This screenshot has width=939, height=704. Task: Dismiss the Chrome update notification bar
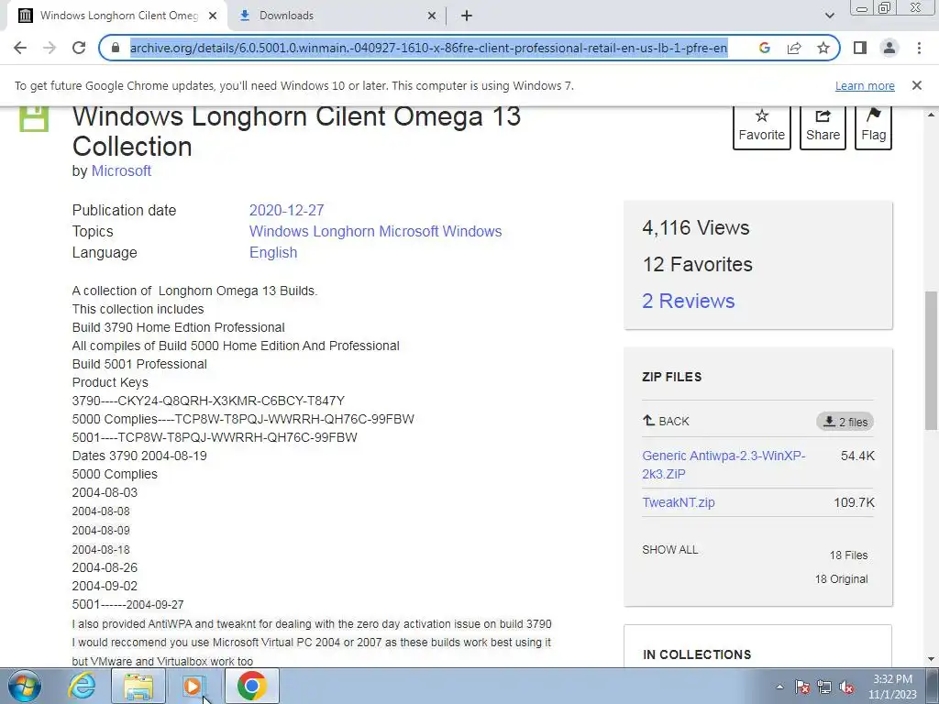tap(916, 85)
